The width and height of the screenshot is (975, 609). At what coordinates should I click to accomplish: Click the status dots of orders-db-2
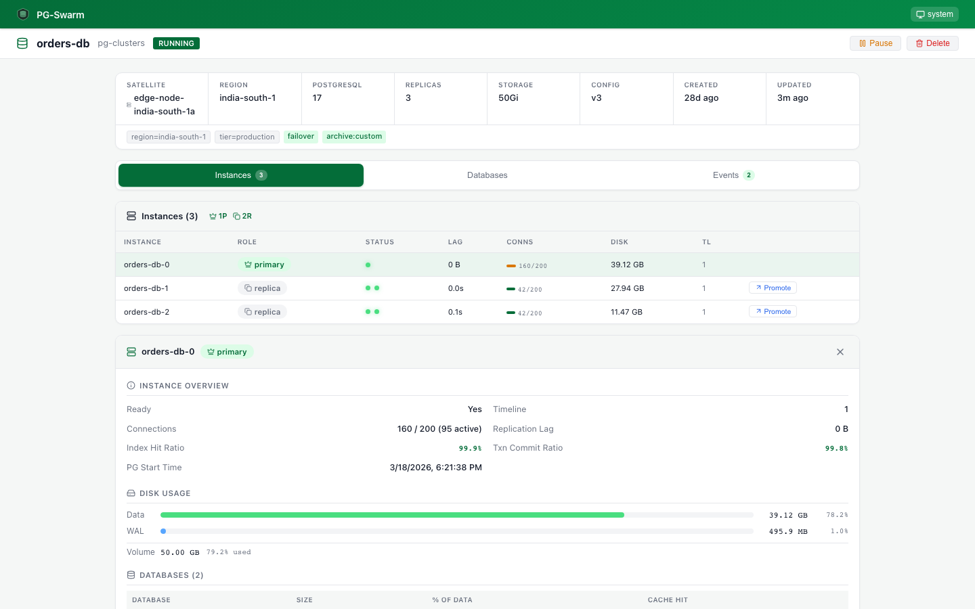click(x=372, y=312)
